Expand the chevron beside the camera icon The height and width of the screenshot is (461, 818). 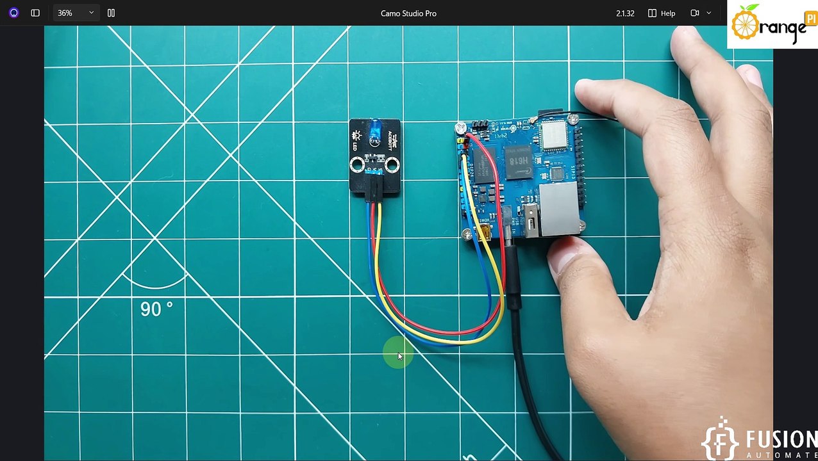[x=708, y=13]
